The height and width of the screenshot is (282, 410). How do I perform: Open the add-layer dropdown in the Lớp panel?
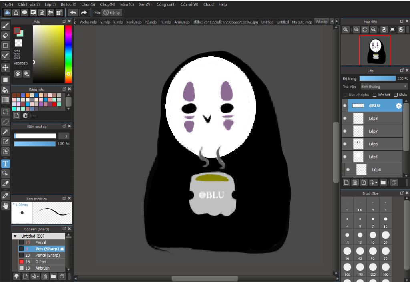[x=374, y=182]
